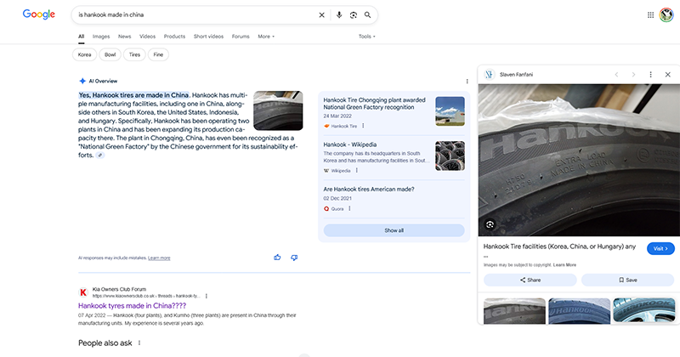680x357 pixels.
Task: Open the Google apps grid icon
Action: click(x=650, y=14)
